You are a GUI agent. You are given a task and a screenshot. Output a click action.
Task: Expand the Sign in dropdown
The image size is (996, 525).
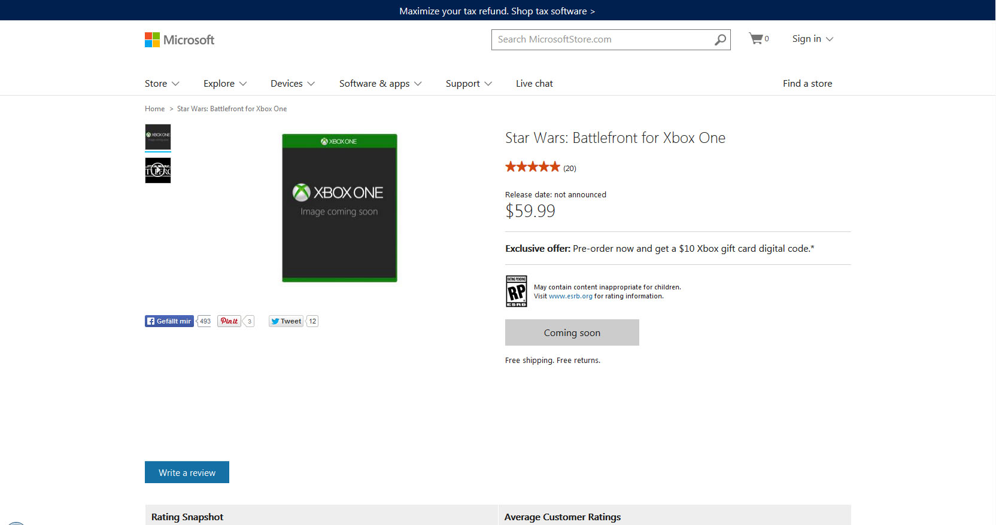812,39
